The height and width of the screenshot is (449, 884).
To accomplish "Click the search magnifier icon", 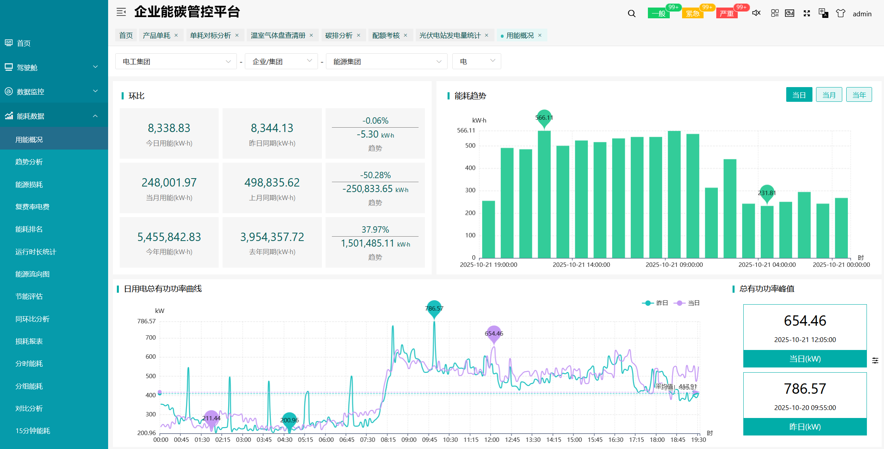I will [632, 14].
